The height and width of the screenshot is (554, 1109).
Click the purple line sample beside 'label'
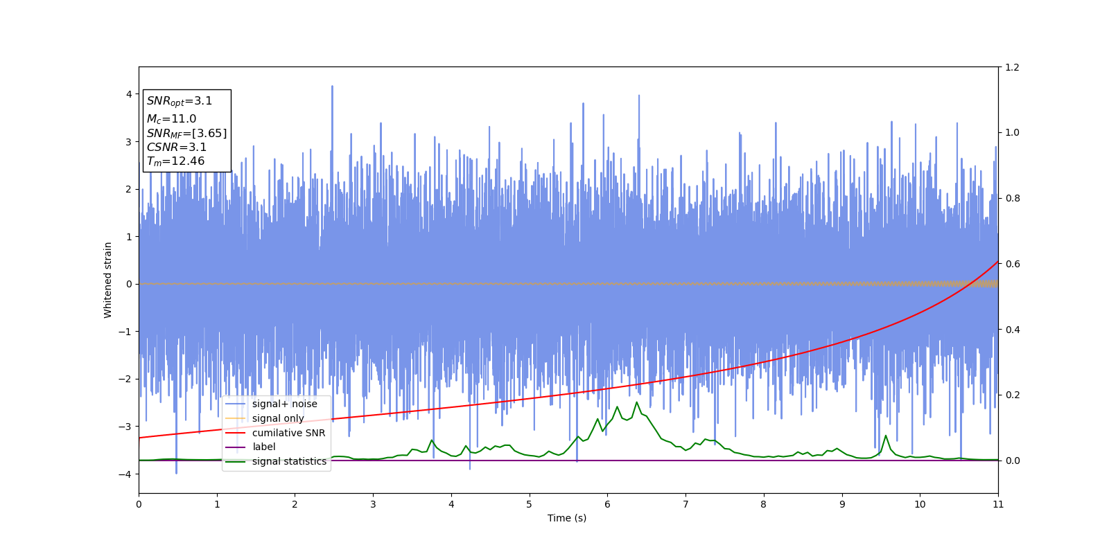[x=236, y=447]
